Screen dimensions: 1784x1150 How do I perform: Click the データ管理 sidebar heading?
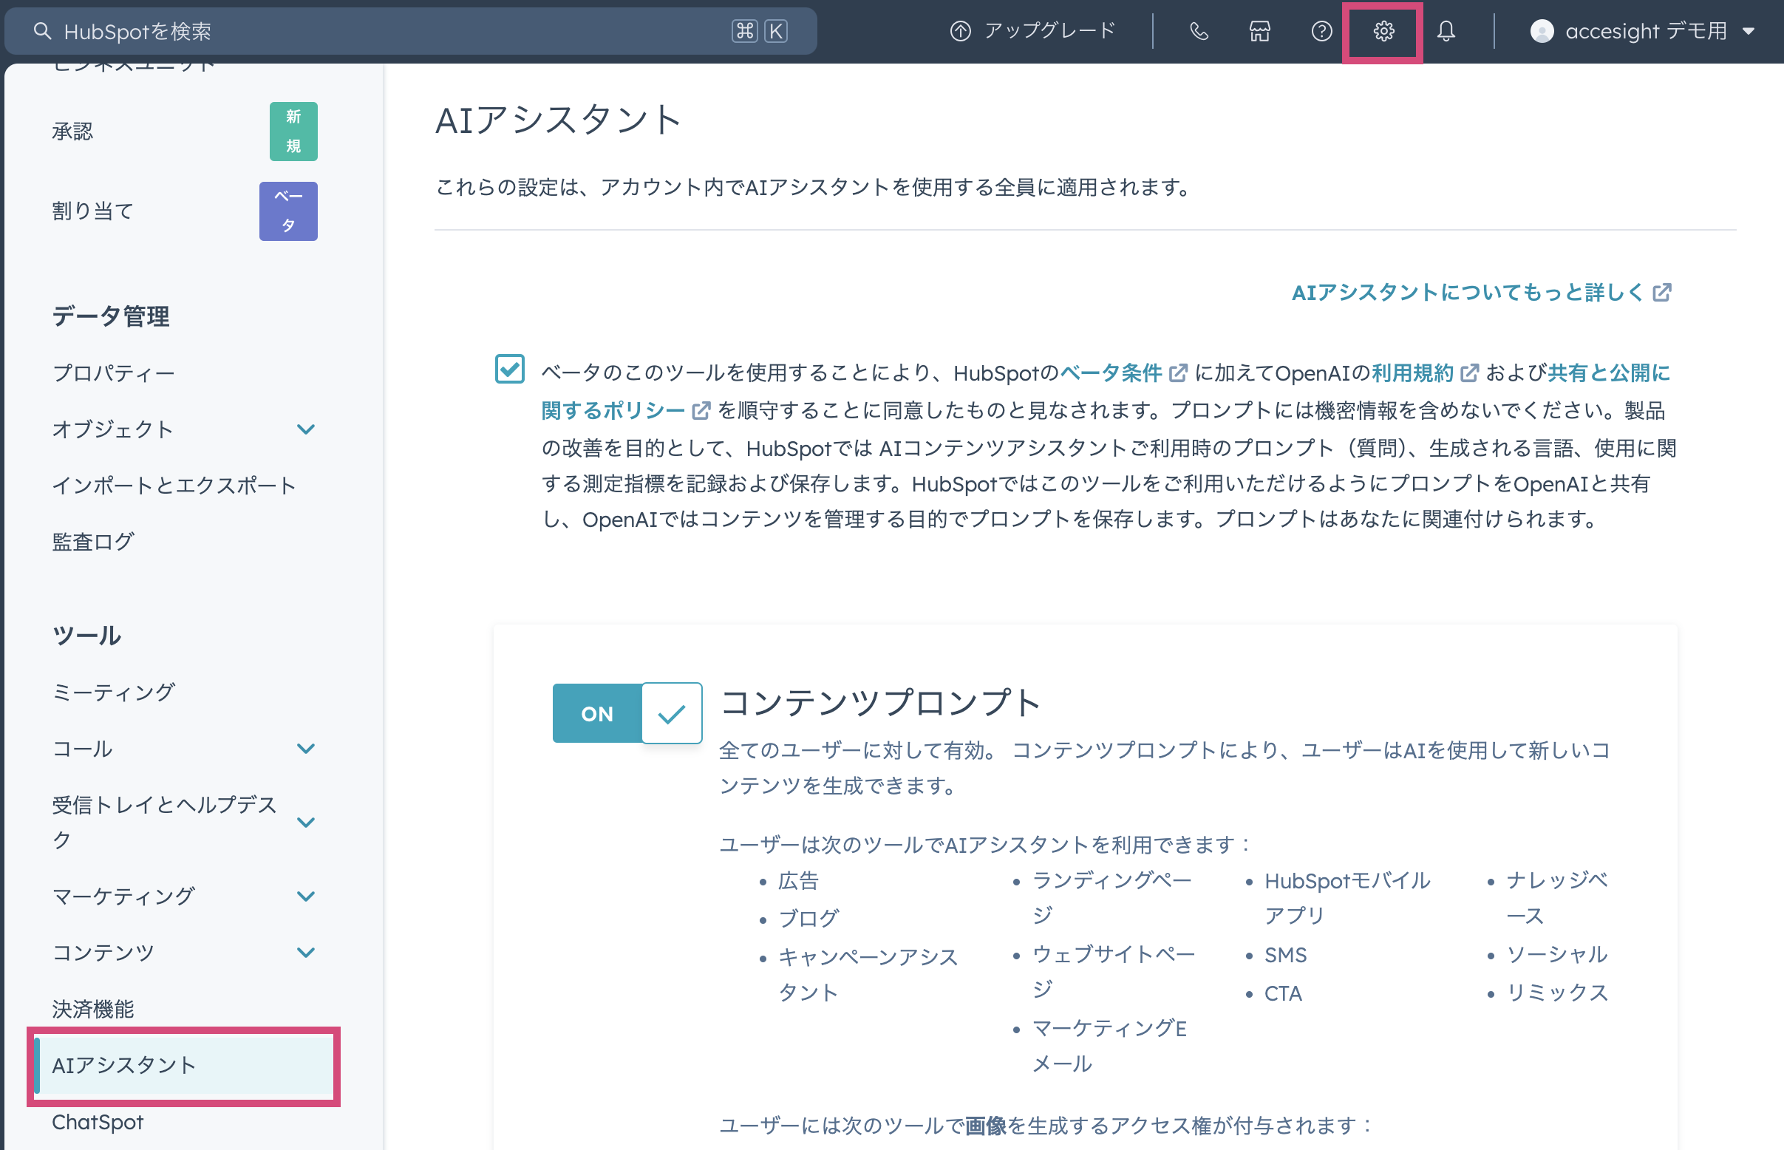111,316
